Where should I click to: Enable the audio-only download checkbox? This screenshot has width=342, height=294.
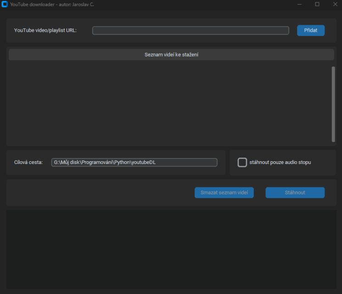pyautogui.click(x=242, y=162)
